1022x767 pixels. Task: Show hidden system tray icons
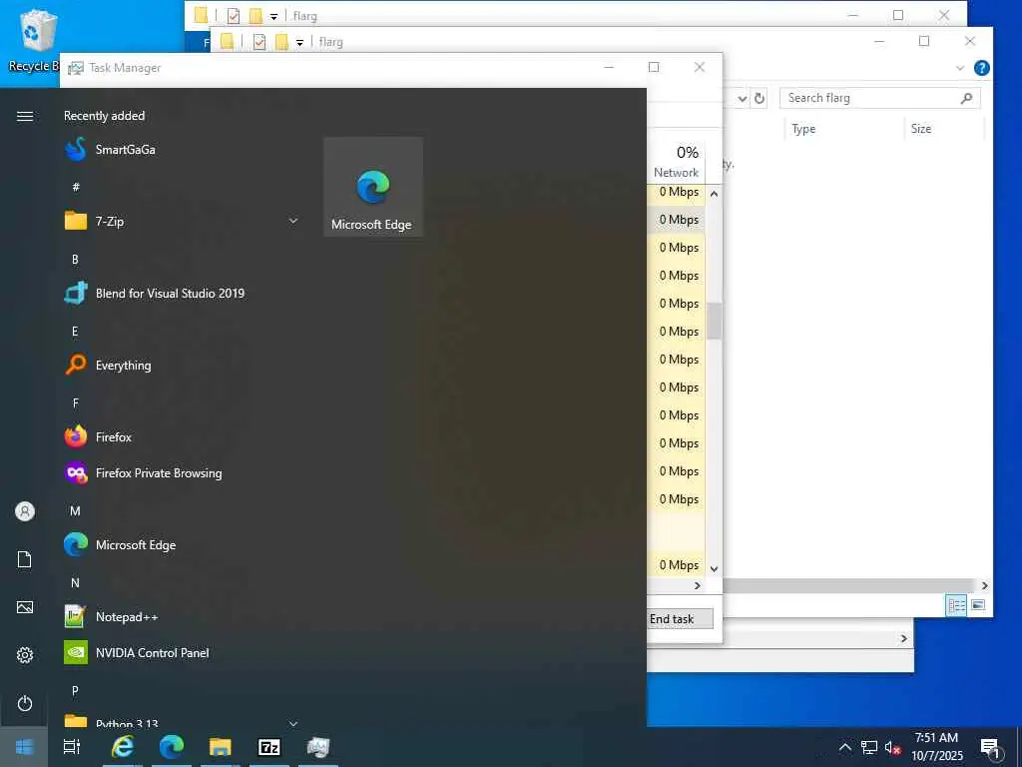[x=844, y=747]
